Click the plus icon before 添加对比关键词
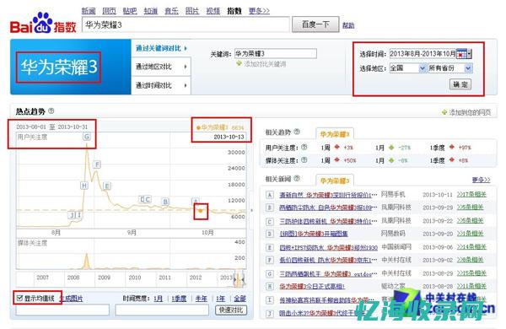506x329 pixels. coord(239,63)
